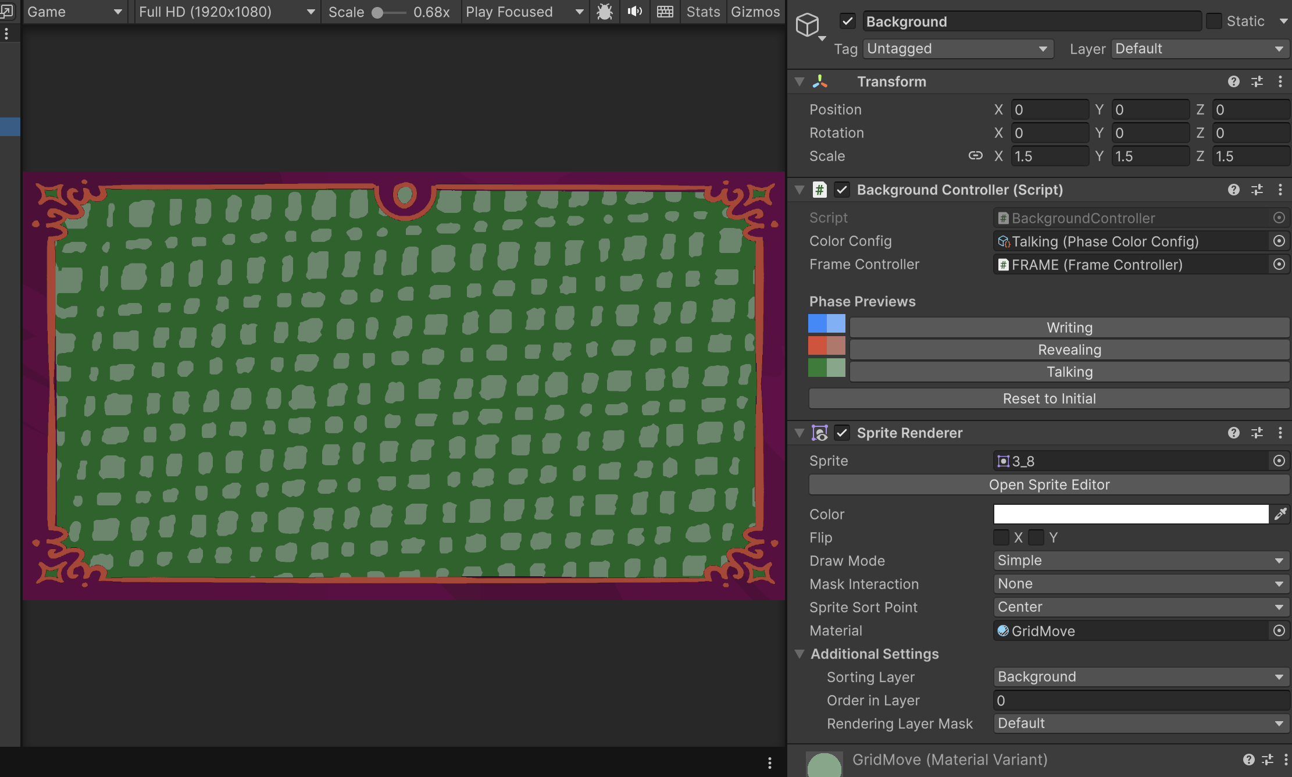Open the Rendering Layer Mask dropdown

click(x=1141, y=723)
